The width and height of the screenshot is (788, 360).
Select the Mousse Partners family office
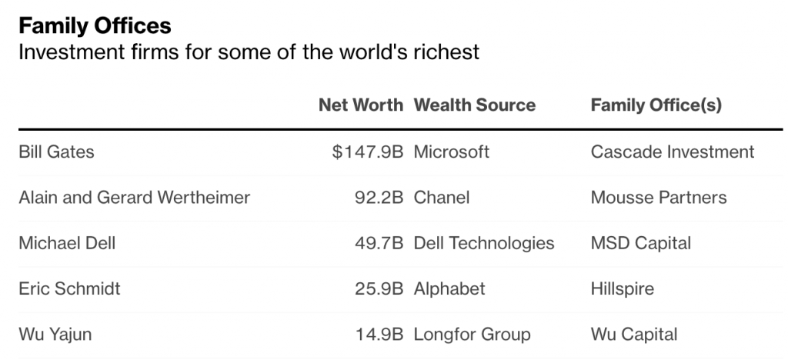click(x=659, y=198)
